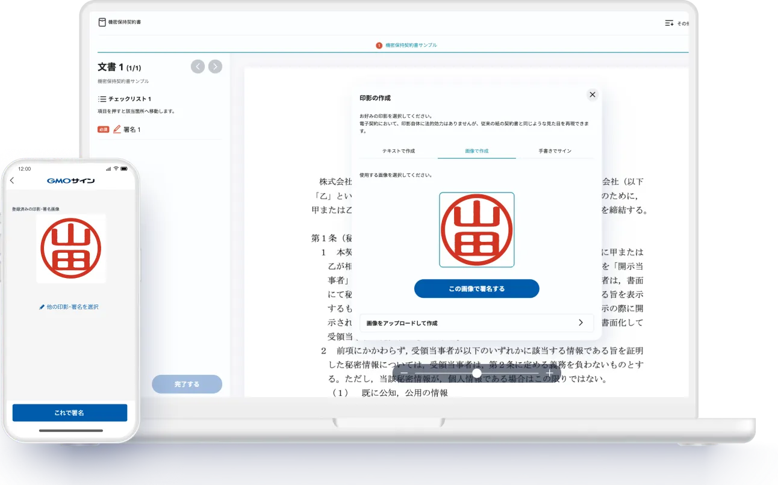Open the その他 list icon at top right
The width and height of the screenshot is (778, 485).
click(x=669, y=22)
